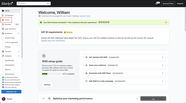Select Dashboards under Analytics
Screen dimensions: 186x103
click(9, 61)
